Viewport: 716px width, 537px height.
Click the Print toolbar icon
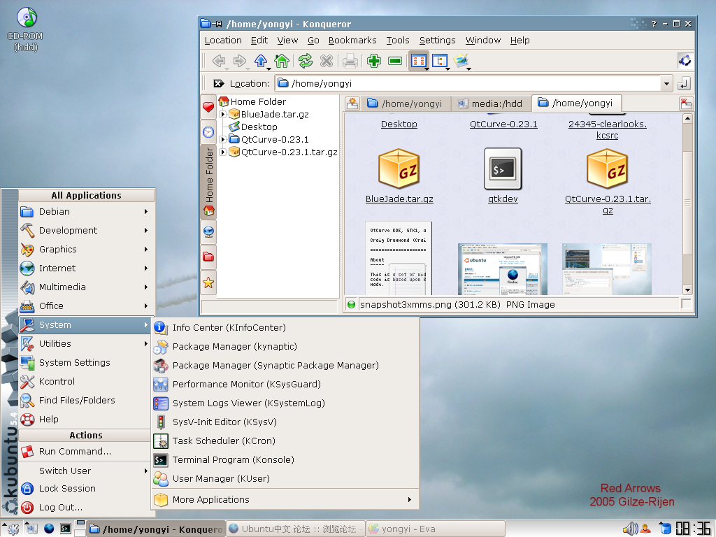click(x=350, y=61)
